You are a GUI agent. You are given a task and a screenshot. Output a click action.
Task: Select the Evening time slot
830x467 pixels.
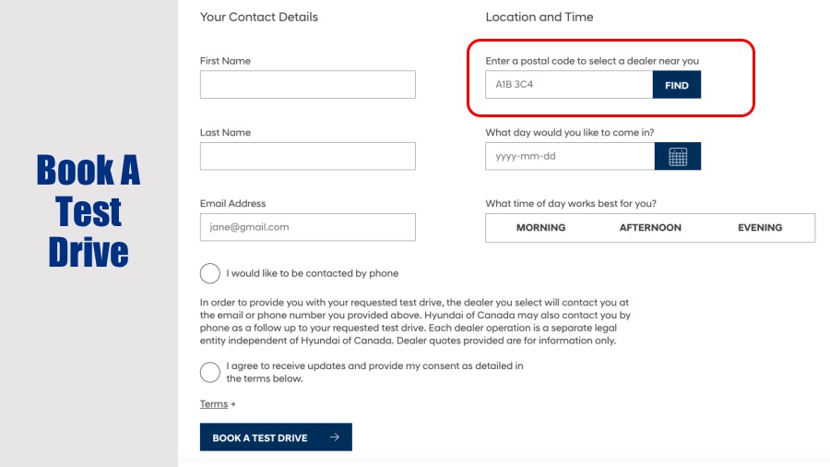[x=760, y=228]
